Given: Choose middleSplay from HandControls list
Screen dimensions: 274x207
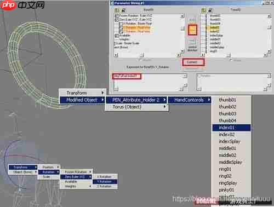Looking at the screenshot, I should coord(231,162).
